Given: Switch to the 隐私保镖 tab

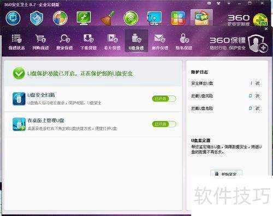Looking at the screenshot, I should [x=184, y=41].
